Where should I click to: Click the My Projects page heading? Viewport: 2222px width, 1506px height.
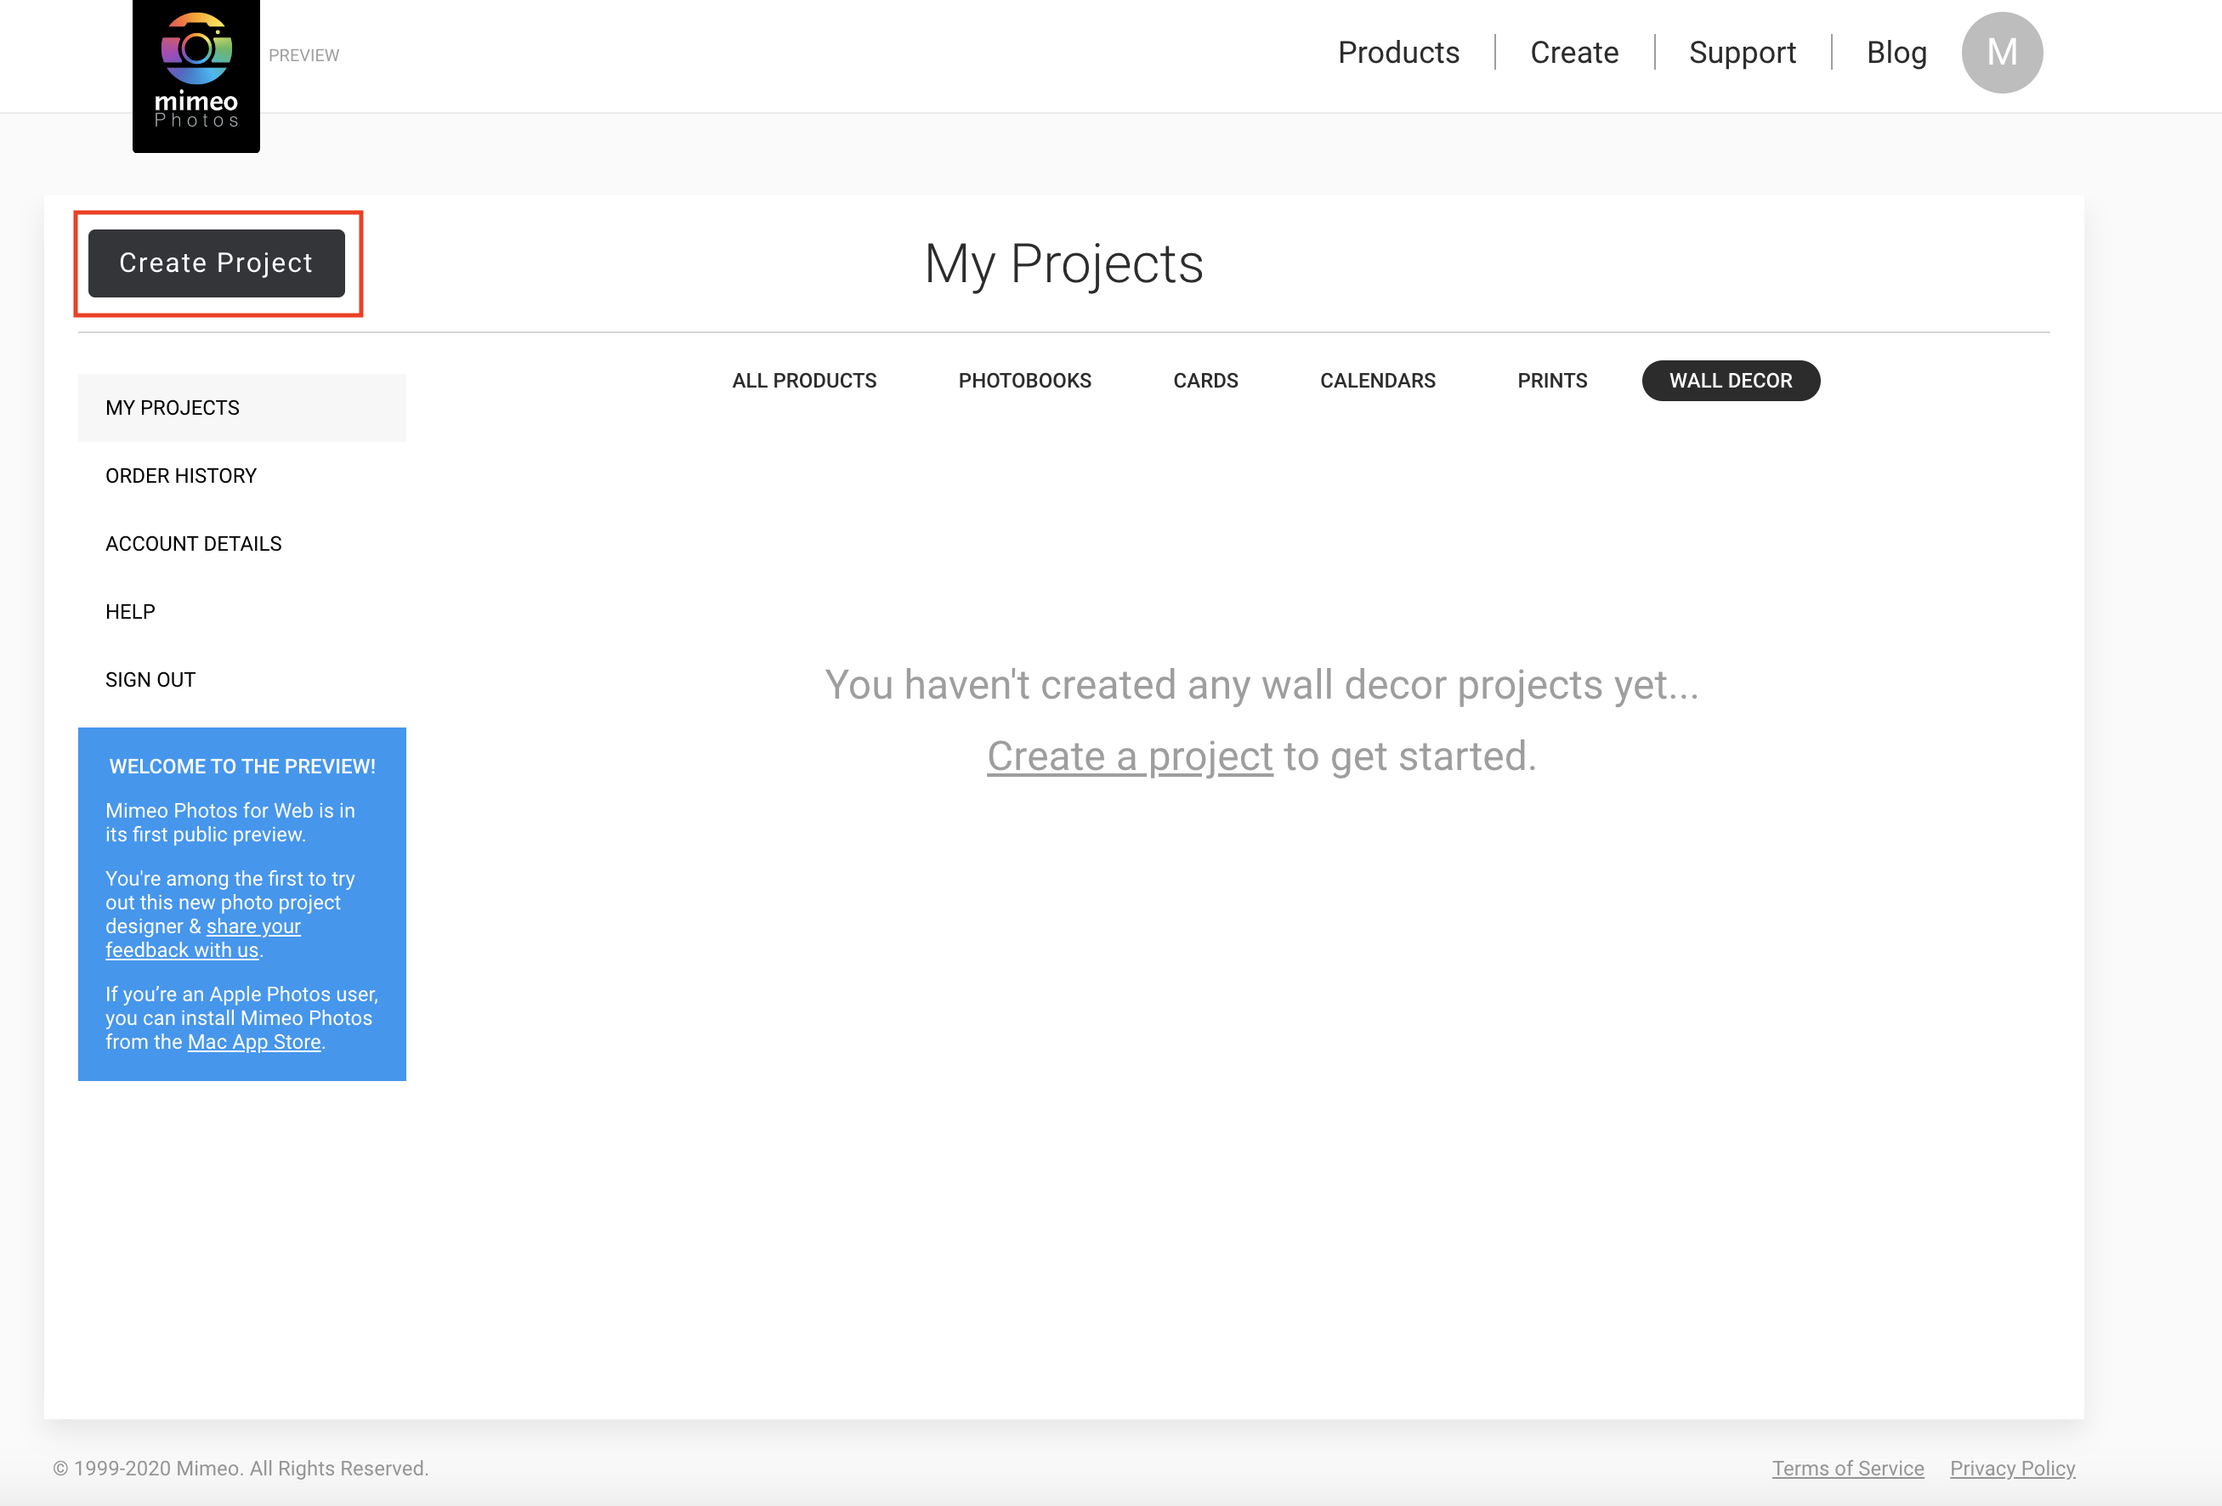(x=1063, y=263)
